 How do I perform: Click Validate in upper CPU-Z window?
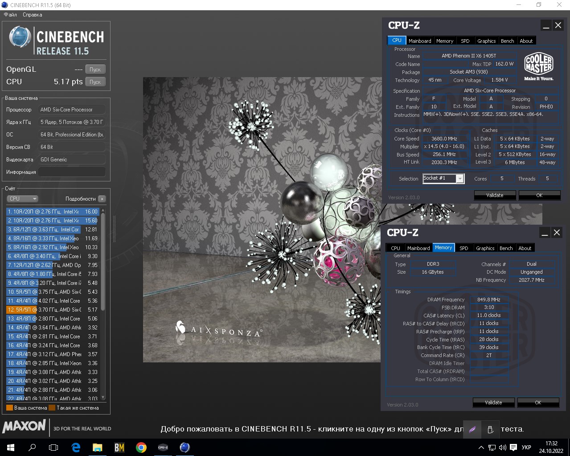tap(495, 195)
